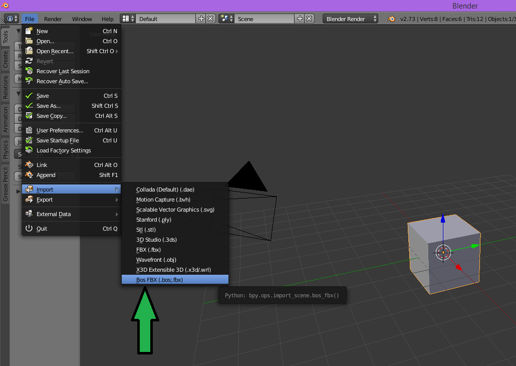Select Collada (Default) (.dae) import
516x366 pixels.
pos(175,190)
